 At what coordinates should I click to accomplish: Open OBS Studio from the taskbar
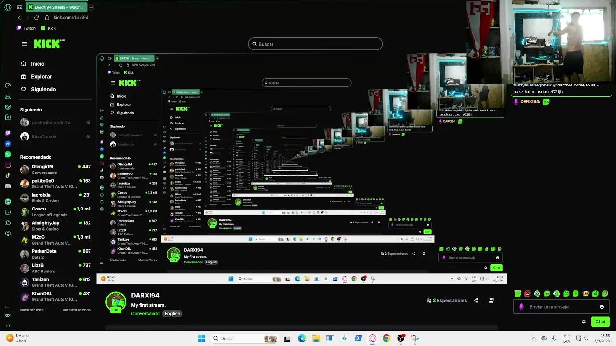pos(400,338)
